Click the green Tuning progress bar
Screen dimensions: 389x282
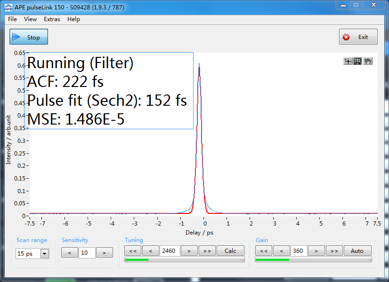[x=185, y=259]
